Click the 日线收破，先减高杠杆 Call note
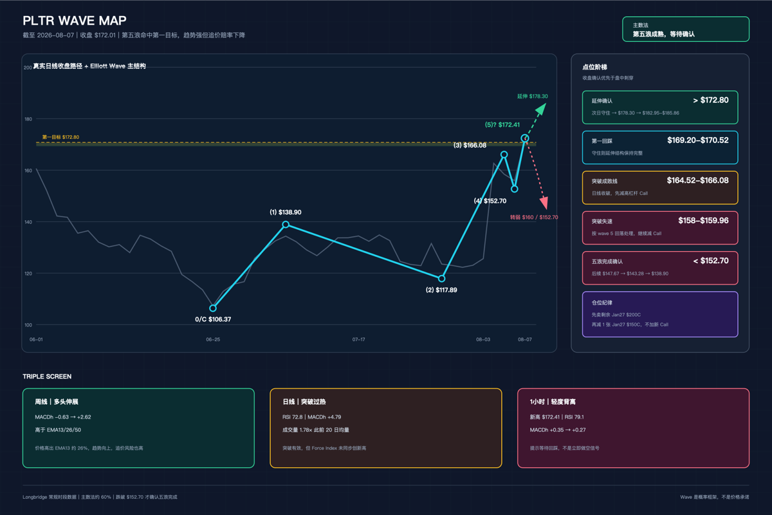772x515 pixels. (620, 193)
